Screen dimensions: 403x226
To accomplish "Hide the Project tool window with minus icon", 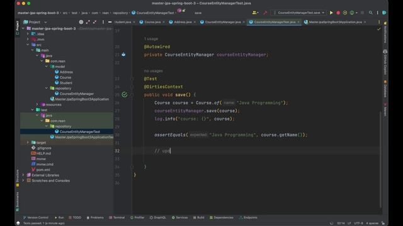I will [x=110, y=22].
